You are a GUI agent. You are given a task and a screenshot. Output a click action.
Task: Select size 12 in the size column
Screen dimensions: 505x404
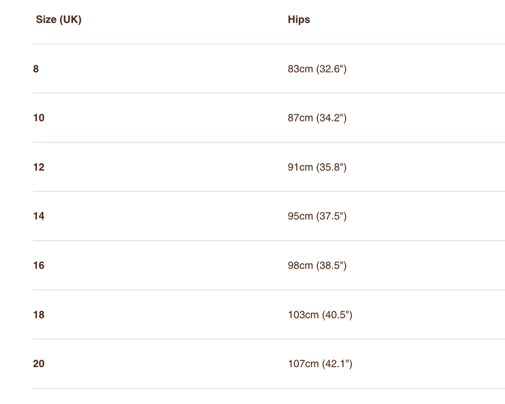click(x=38, y=167)
